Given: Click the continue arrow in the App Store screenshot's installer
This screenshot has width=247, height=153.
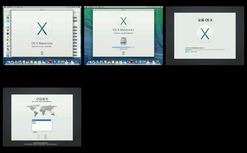Looking at the screenshot, I should pyautogui.click(x=42, y=52).
